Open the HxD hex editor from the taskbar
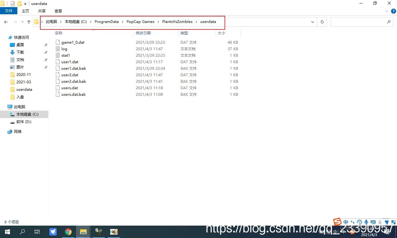The height and width of the screenshot is (238, 397). [114, 231]
